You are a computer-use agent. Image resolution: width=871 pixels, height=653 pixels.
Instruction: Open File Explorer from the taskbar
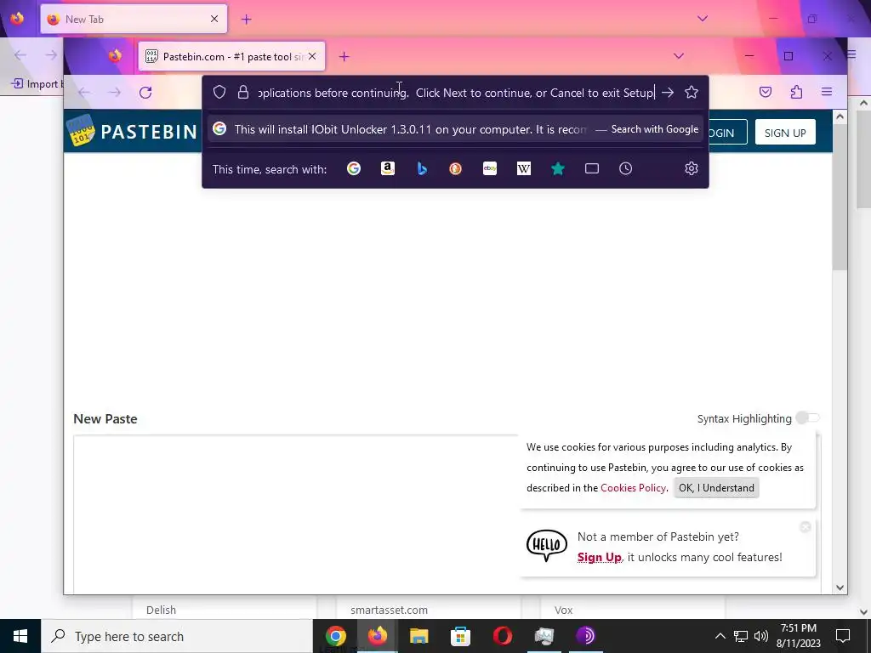pyautogui.click(x=418, y=636)
